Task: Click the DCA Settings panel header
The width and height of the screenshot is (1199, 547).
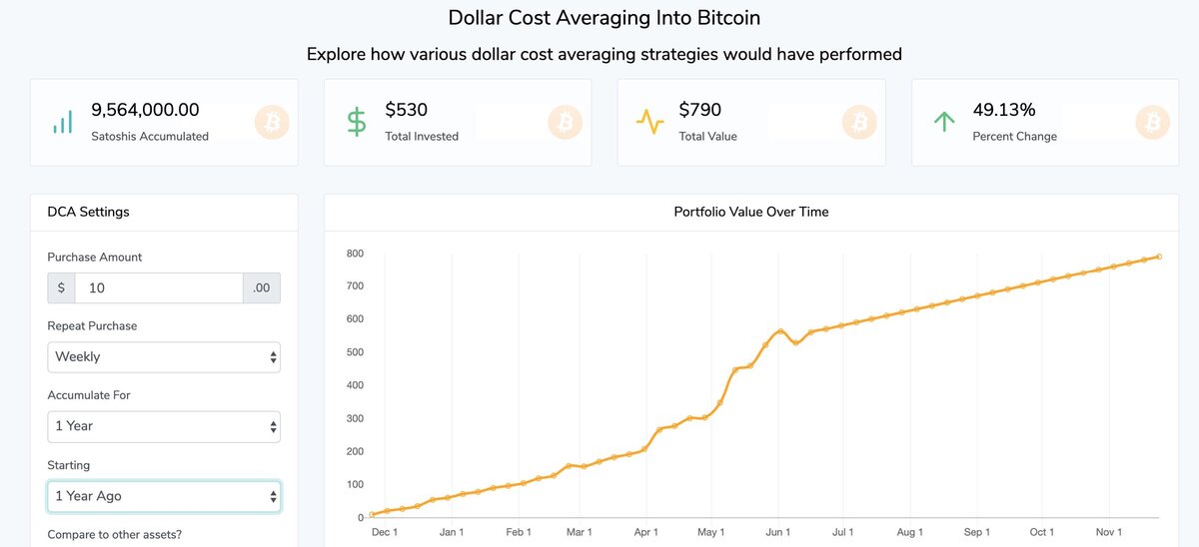Action: coord(88,212)
